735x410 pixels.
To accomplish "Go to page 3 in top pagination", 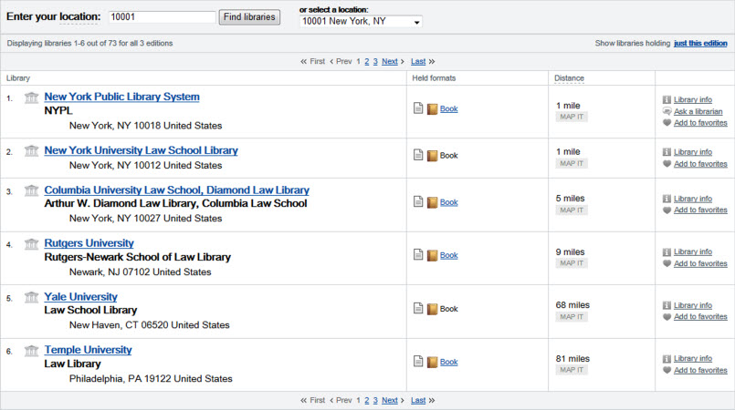I will tap(375, 61).
